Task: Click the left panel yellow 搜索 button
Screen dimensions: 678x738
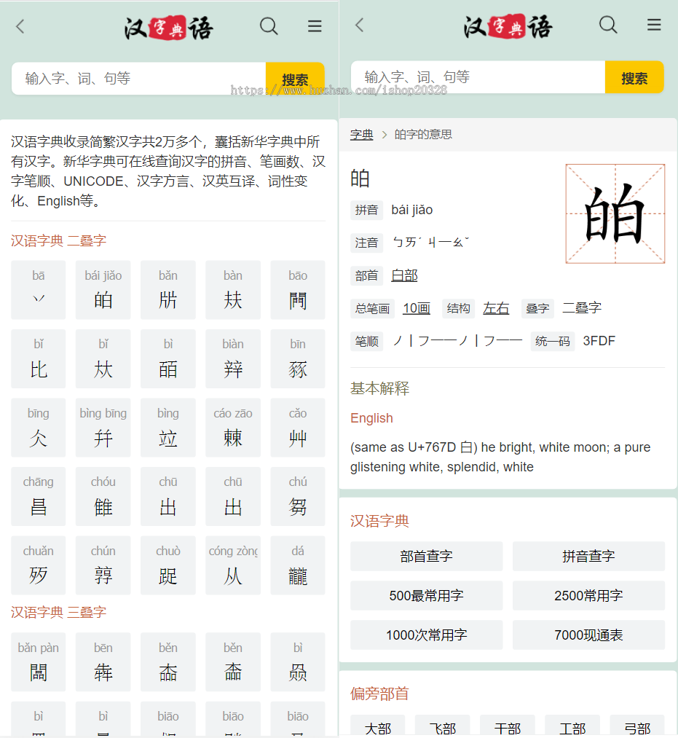Action: click(x=295, y=79)
